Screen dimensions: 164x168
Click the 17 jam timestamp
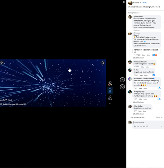136,75
